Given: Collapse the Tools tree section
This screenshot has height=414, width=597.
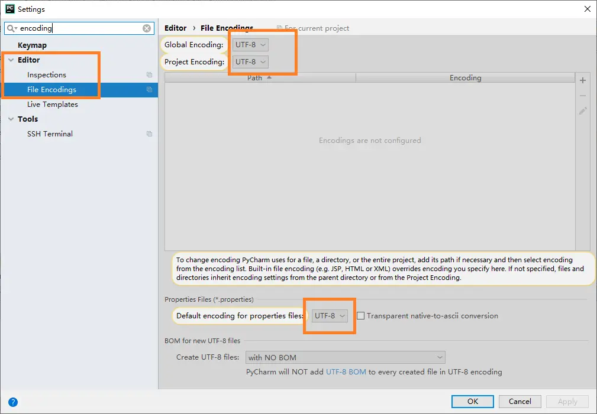Looking at the screenshot, I should [x=11, y=119].
